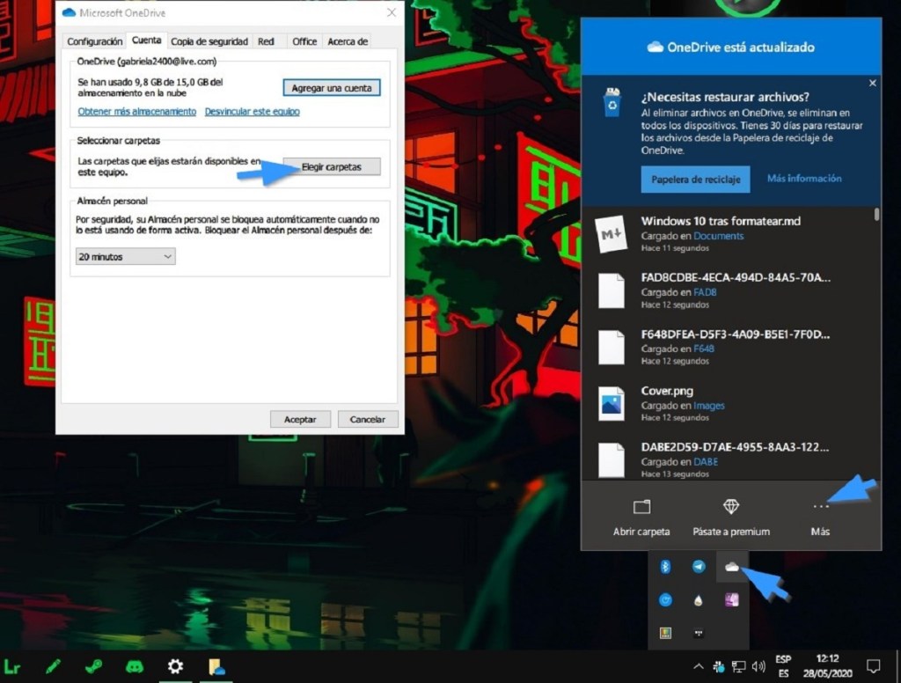Click the Desvincular este equipo link
The height and width of the screenshot is (683, 901).
252,112
